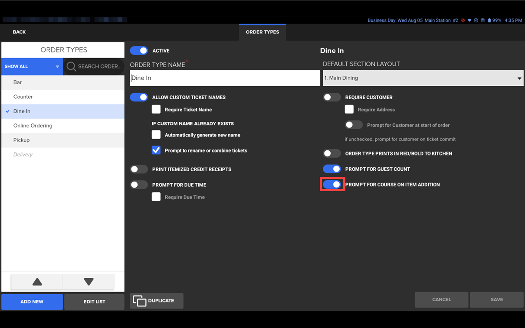
Task: Click the battery status icon
Action: coord(489,20)
